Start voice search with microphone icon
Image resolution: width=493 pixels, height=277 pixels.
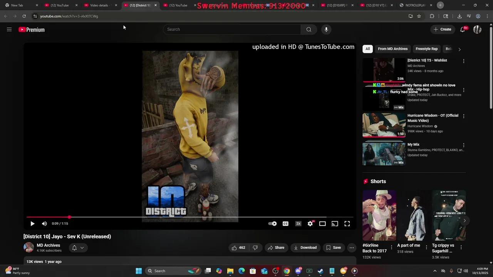tap(326, 29)
